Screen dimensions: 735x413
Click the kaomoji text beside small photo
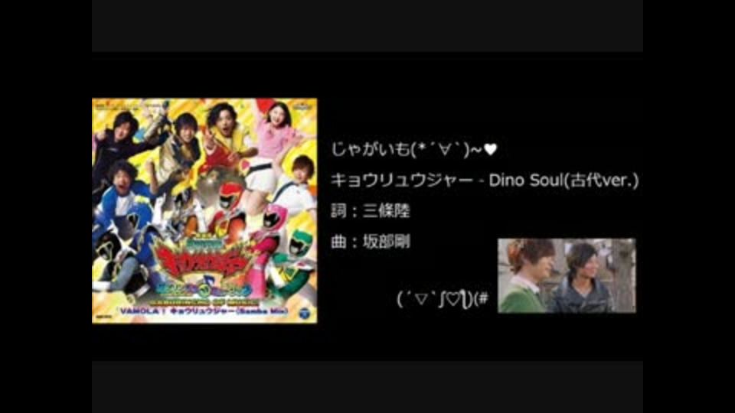pos(443,298)
